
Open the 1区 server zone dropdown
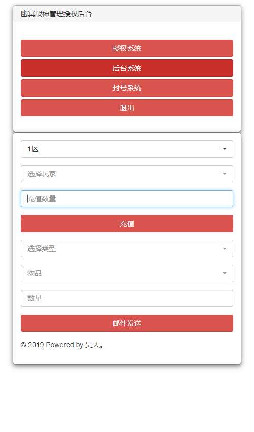(x=126, y=149)
